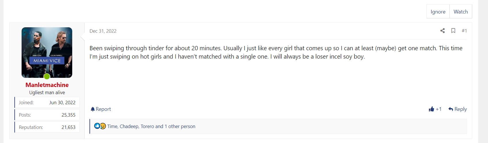The image size is (488, 143).
Task: Click the bell icon next to Report
Action: 93,109
